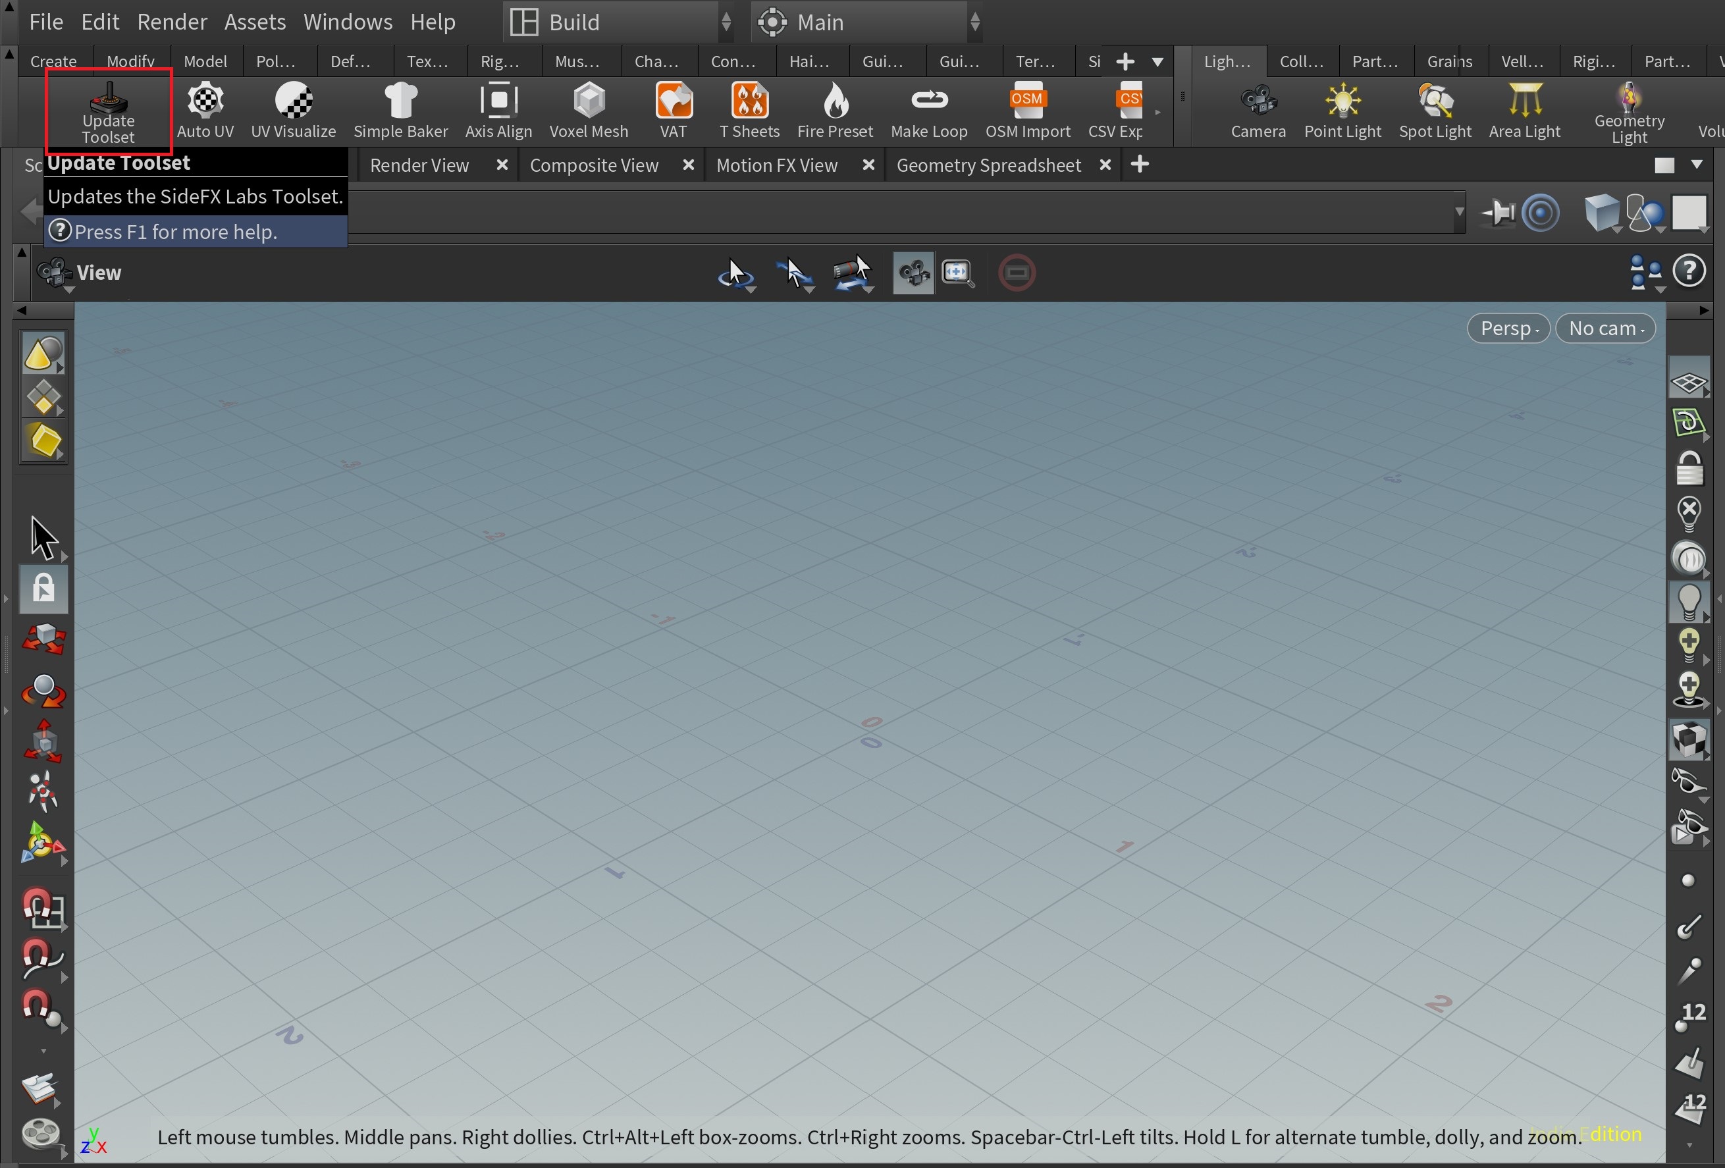This screenshot has height=1168, width=1725.
Task: Activate the Rotate tool in left toolbar
Action: (x=43, y=691)
